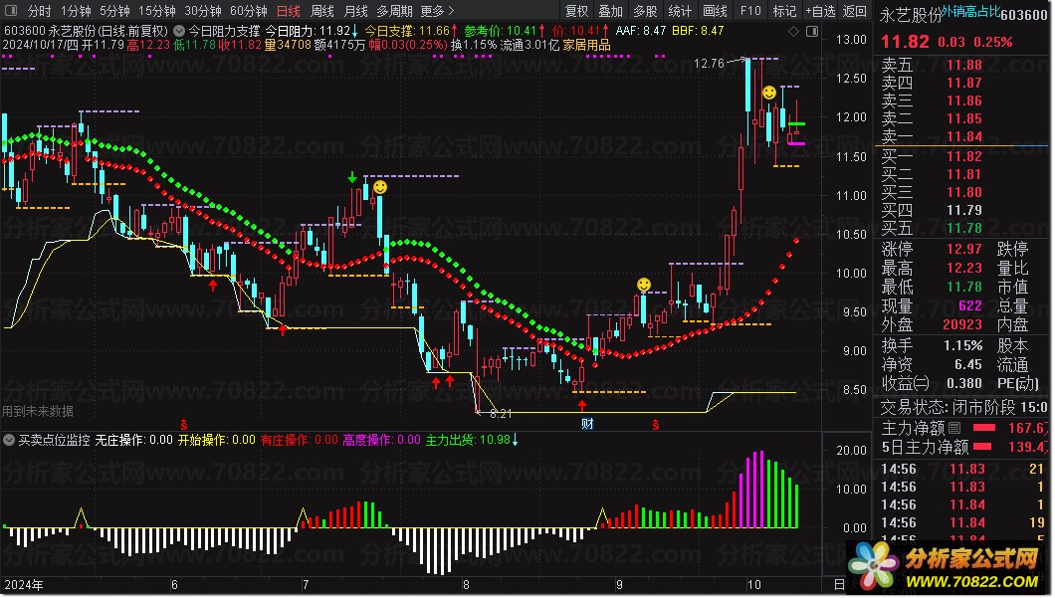Click the 多股 multi-stock button
Viewport: 1055px width, 598px height.
(x=645, y=11)
